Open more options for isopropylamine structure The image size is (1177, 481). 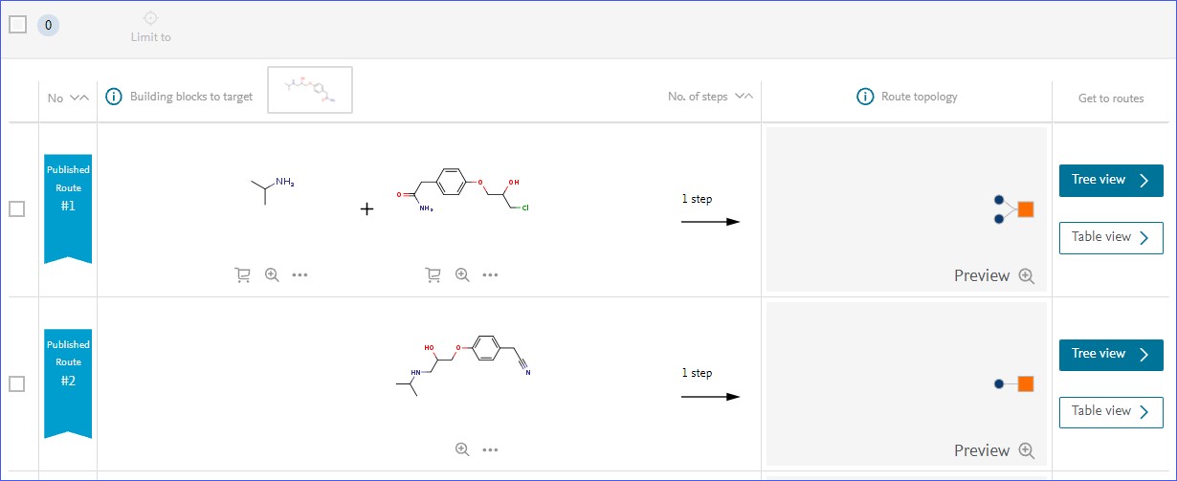(300, 275)
